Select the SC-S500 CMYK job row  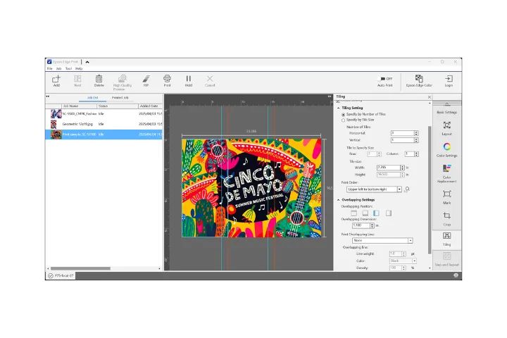104,114
